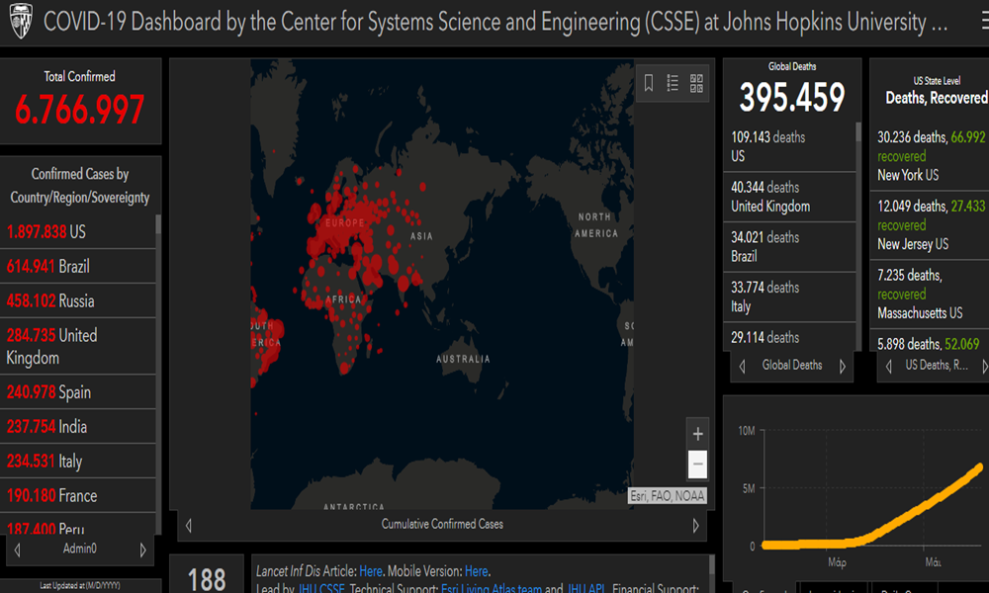Go to previous tab before Admin0
Image resolution: width=989 pixels, height=593 pixels.
click(x=18, y=550)
